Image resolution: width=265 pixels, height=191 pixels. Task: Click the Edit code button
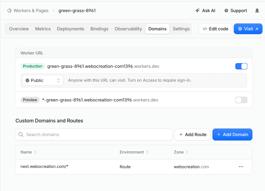point(216,29)
